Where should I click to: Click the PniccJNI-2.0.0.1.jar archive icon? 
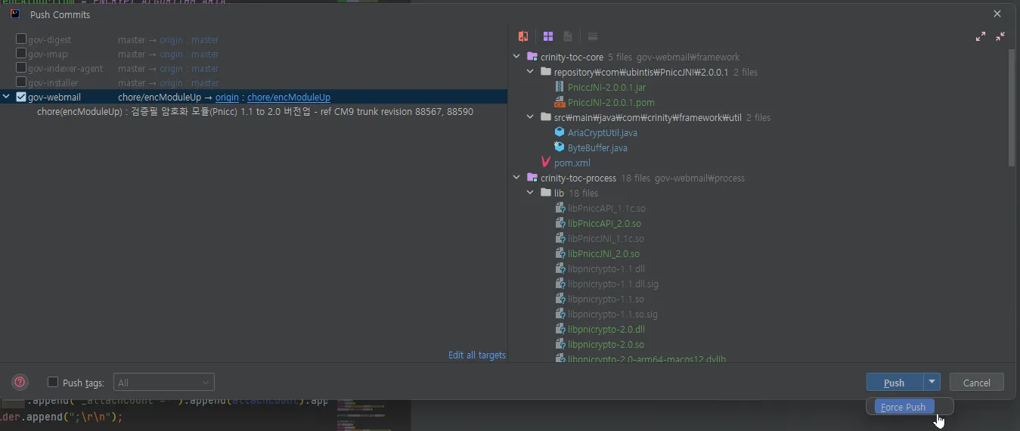point(560,87)
